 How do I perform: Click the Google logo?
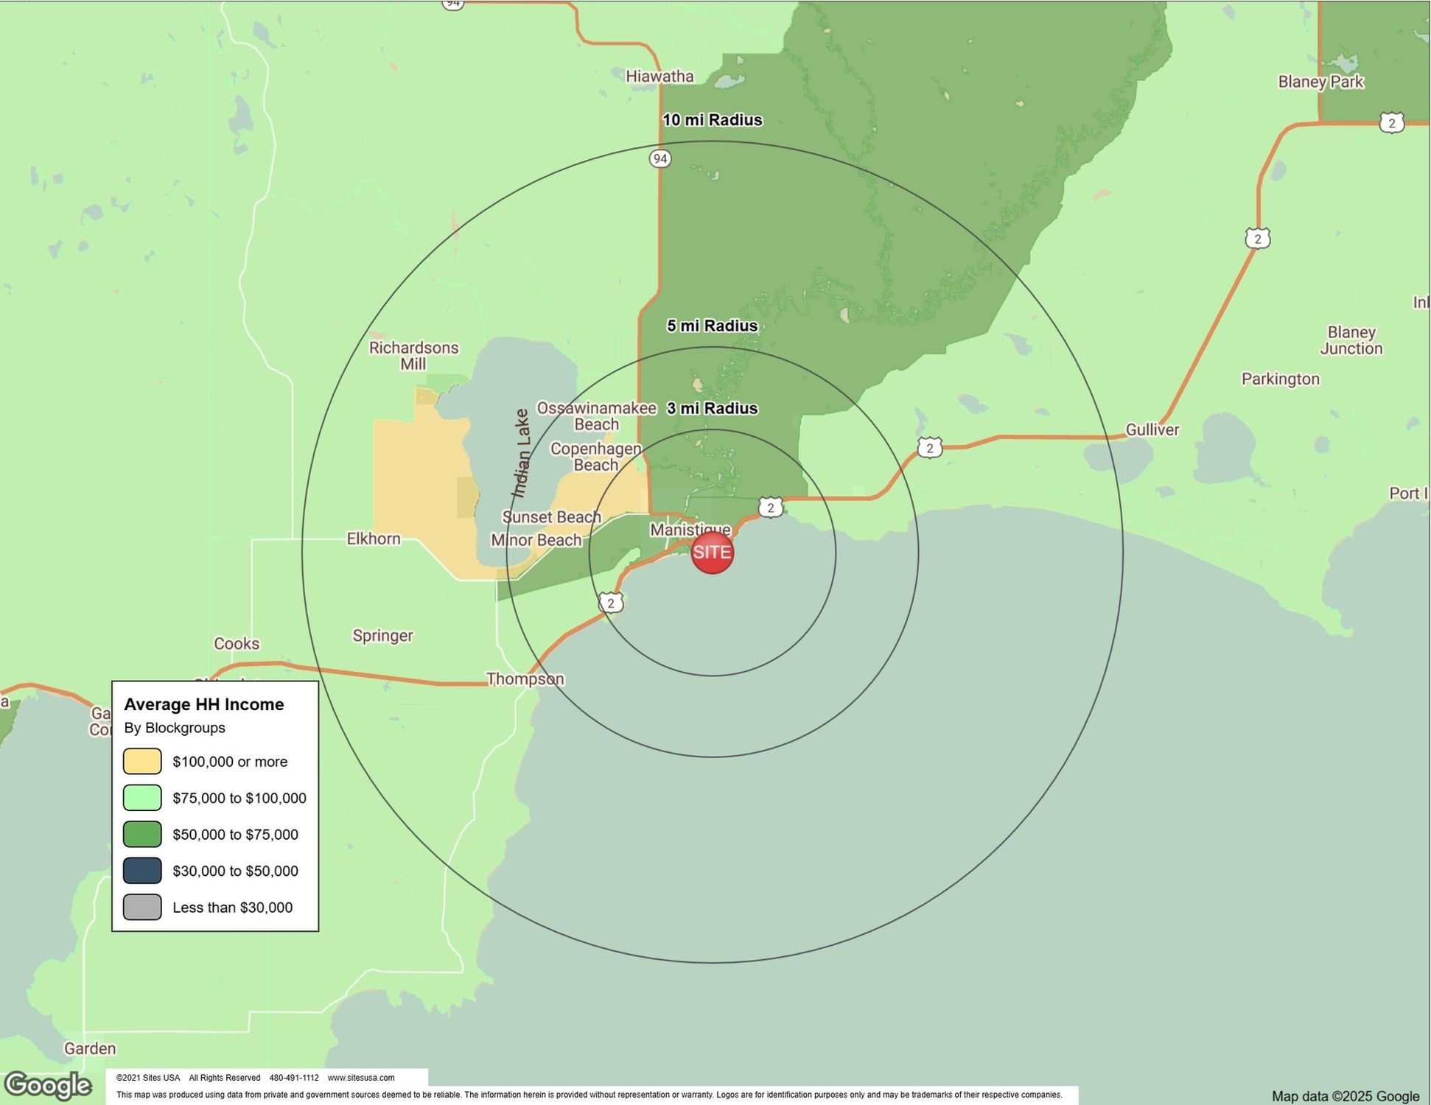point(49,1085)
